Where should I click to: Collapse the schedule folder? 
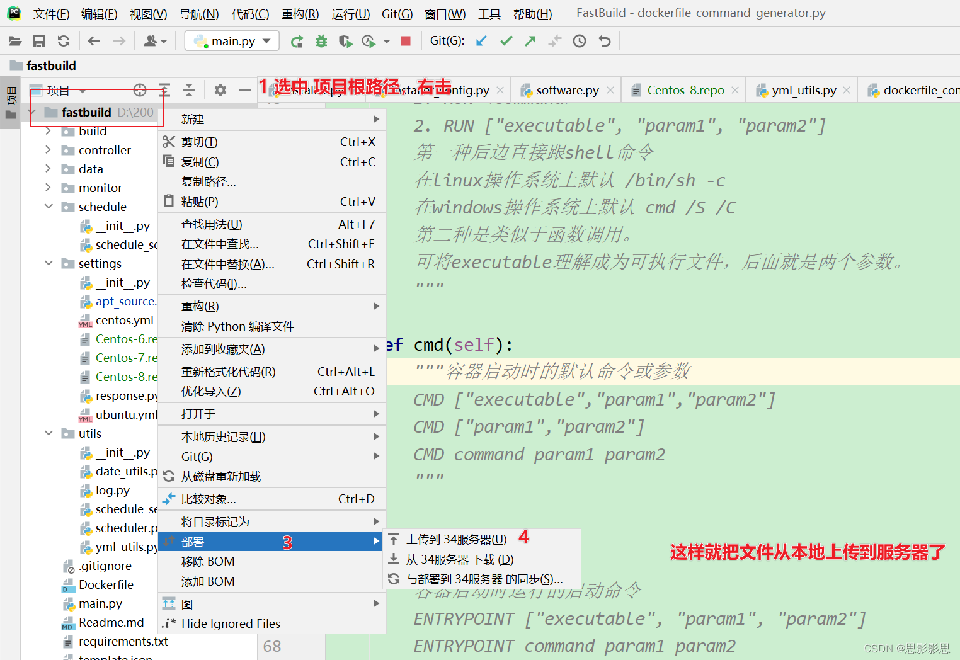coord(49,207)
